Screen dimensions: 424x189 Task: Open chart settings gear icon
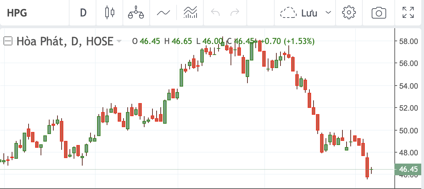pos(349,13)
